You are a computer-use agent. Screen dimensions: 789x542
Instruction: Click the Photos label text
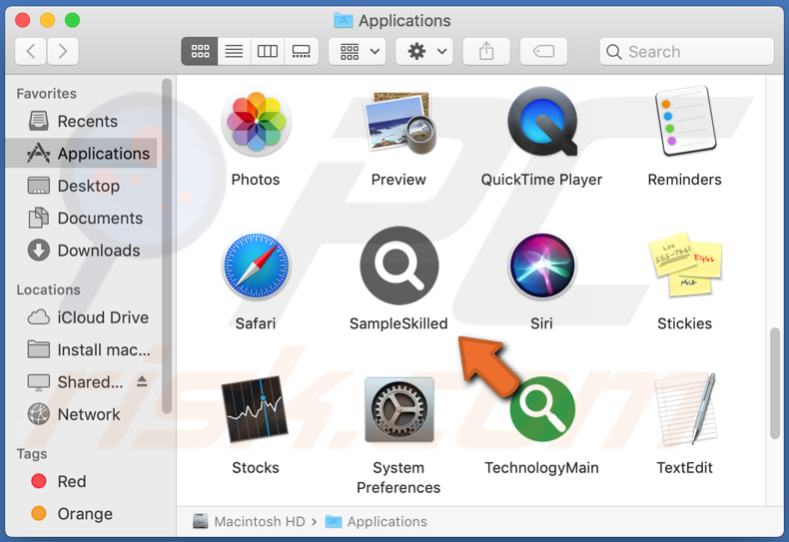coord(256,180)
